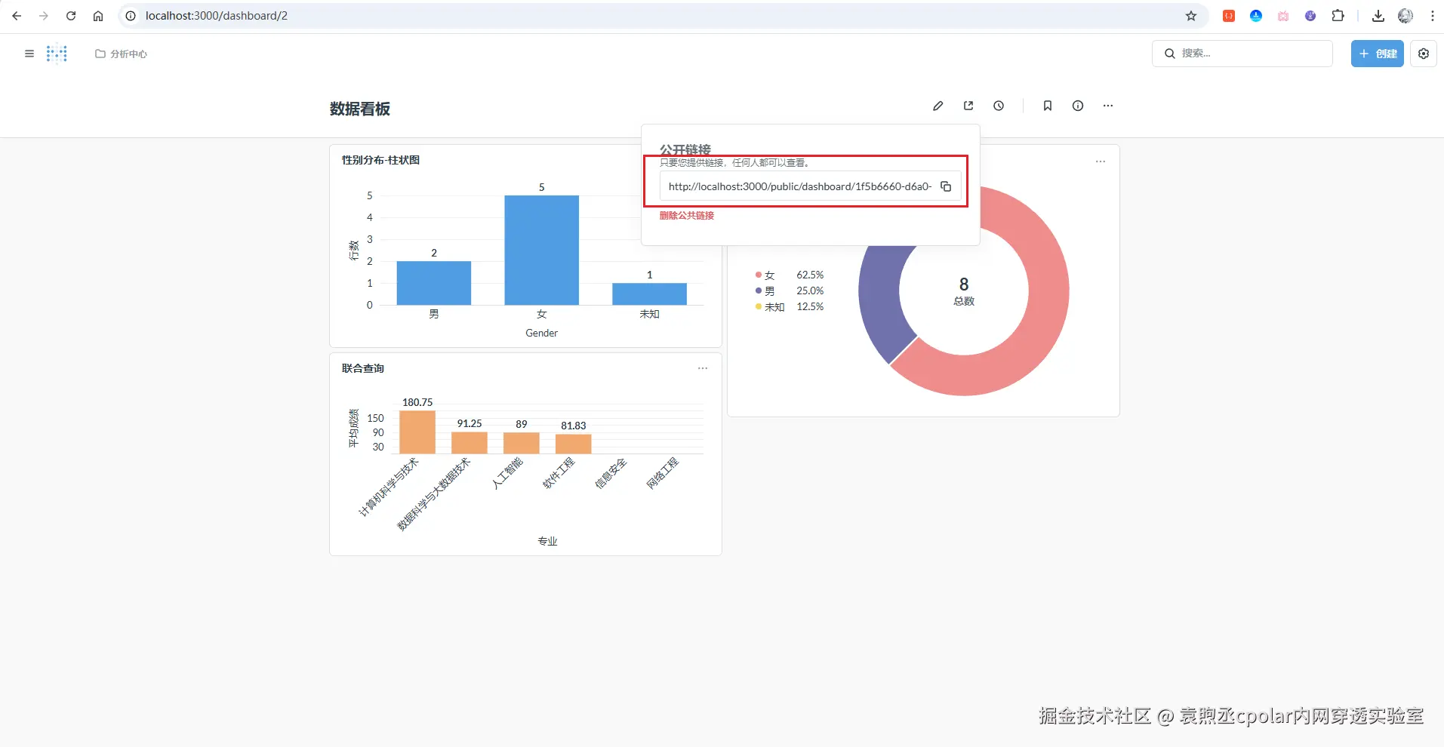Click the pink 女 legend dot
The width and height of the screenshot is (1444, 747).
pyautogui.click(x=759, y=275)
